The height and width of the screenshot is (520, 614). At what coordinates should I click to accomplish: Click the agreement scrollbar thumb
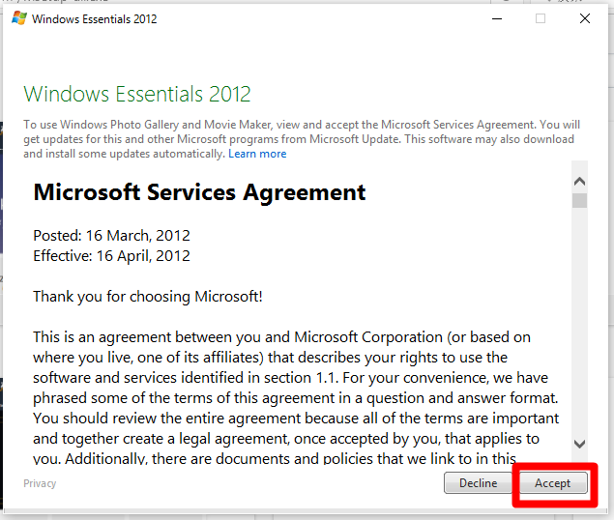click(x=579, y=201)
